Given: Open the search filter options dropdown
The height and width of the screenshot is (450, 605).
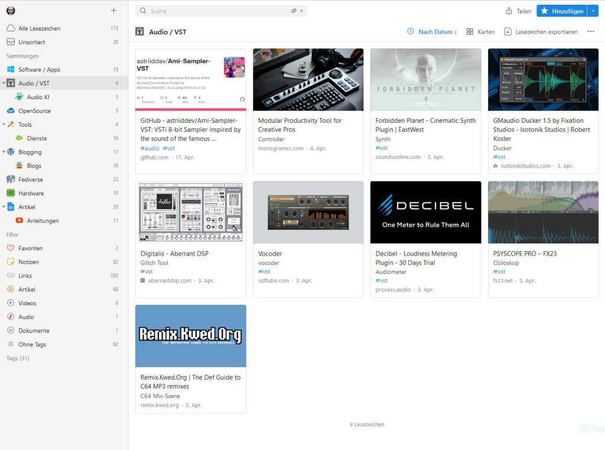Looking at the screenshot, I should 297,11.
